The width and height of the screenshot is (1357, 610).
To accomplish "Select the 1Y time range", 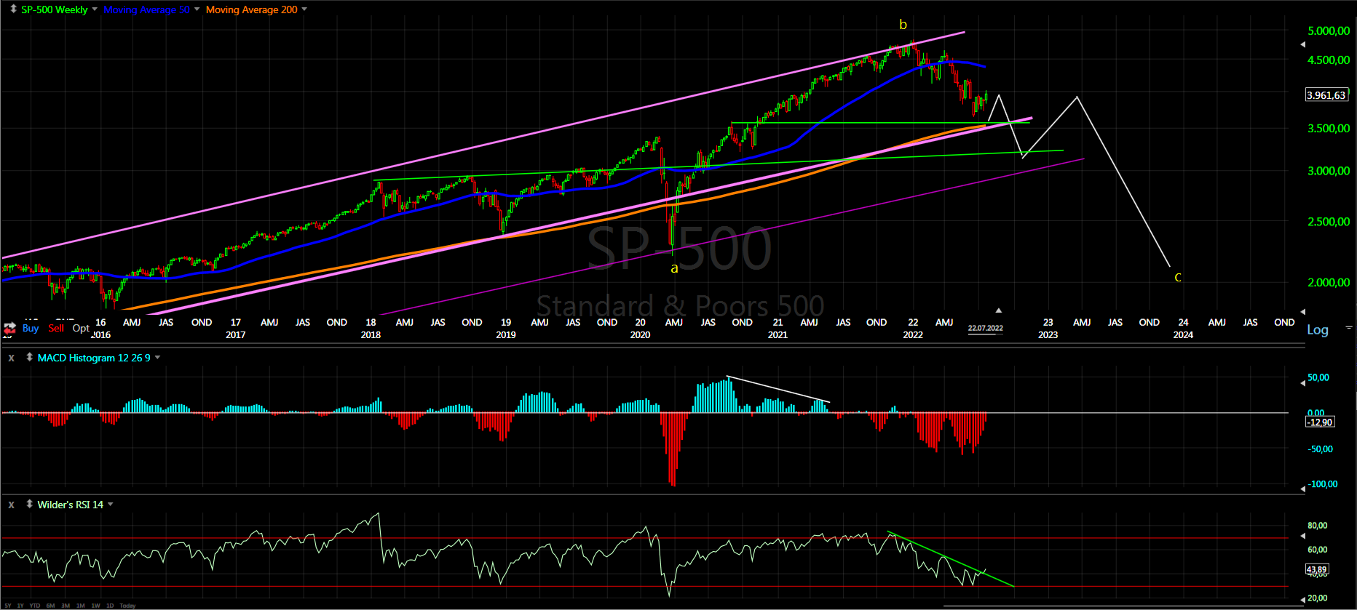I will [20, 606].
